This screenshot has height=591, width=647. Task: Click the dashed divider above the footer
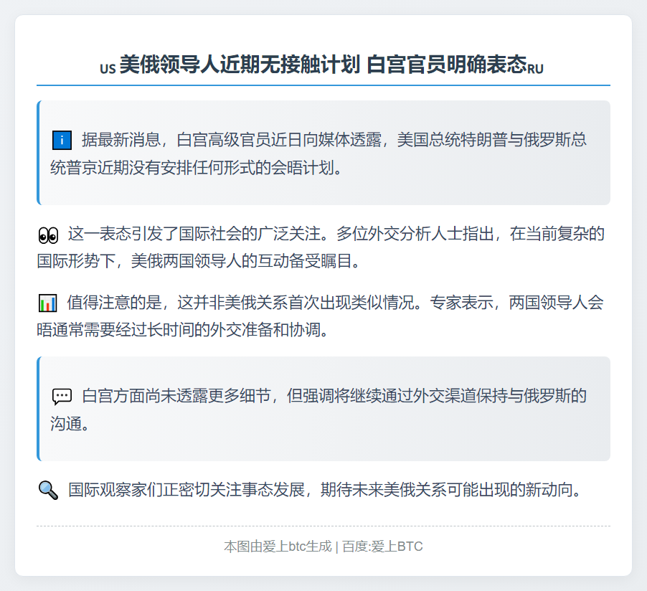(x=323, y=526)
